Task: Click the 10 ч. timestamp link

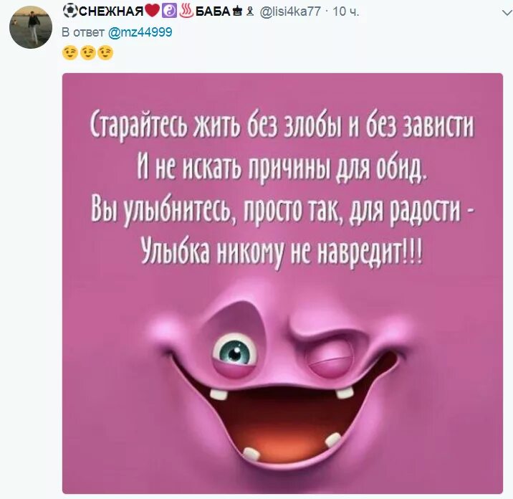Action: pos(346,11)
